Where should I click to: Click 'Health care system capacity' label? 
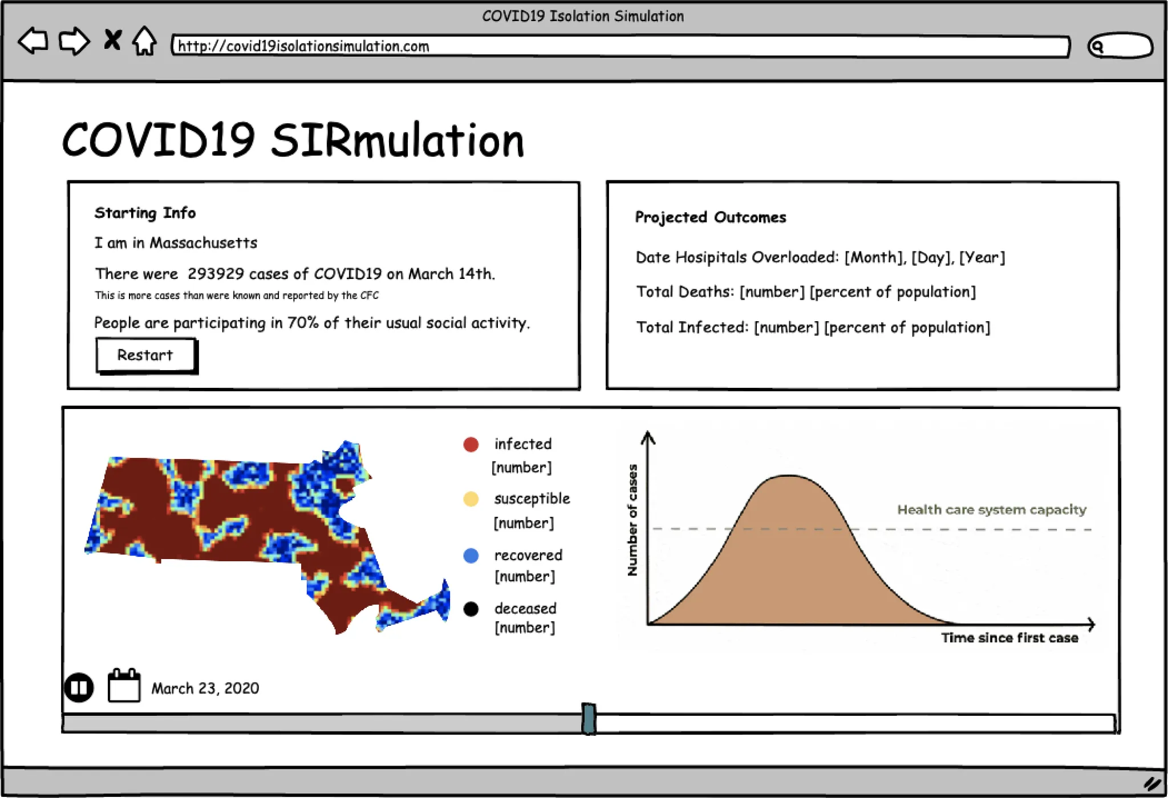point(992,509)
